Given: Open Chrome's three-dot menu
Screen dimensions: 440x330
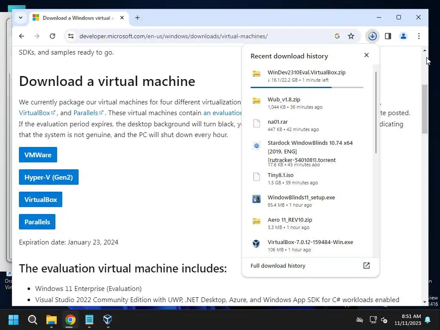Looking at the screenshot, I should point(419,36).
